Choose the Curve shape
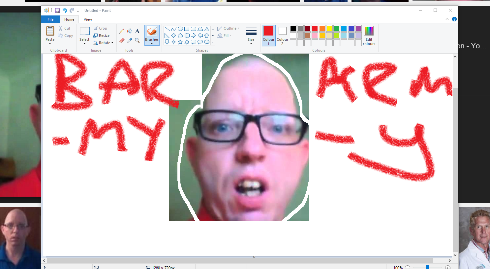The width and height of the screenshot is (490, 269). [174, 29]
